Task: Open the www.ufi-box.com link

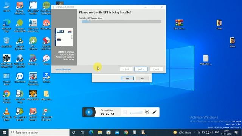Action: click(x=63, y=70)
